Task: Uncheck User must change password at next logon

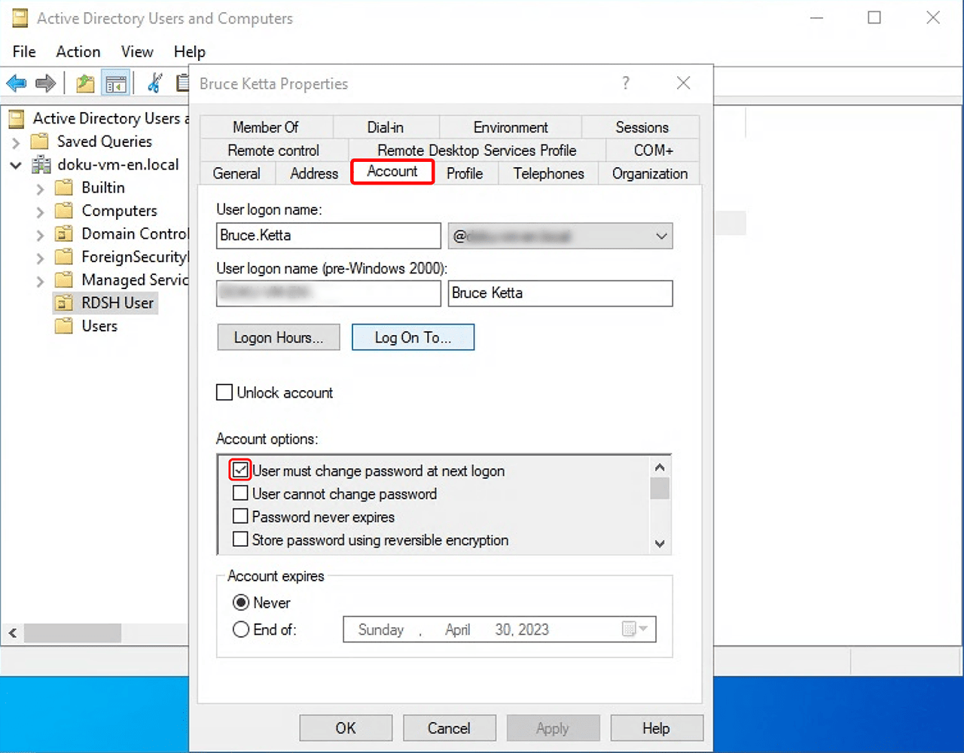Action: (x=240, y=471)
